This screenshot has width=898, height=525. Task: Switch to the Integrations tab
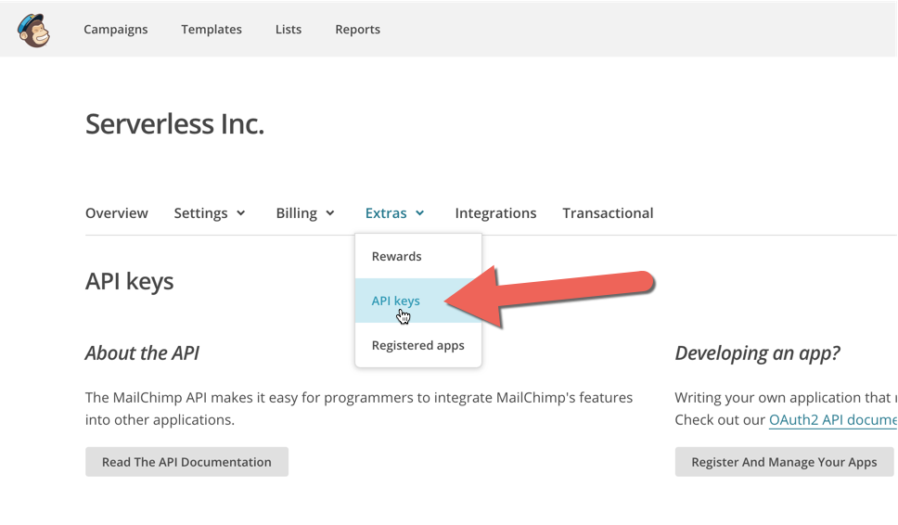[495, 213]
